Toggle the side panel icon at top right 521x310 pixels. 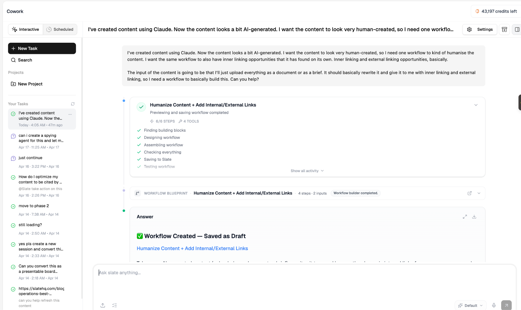click(517, 29)
